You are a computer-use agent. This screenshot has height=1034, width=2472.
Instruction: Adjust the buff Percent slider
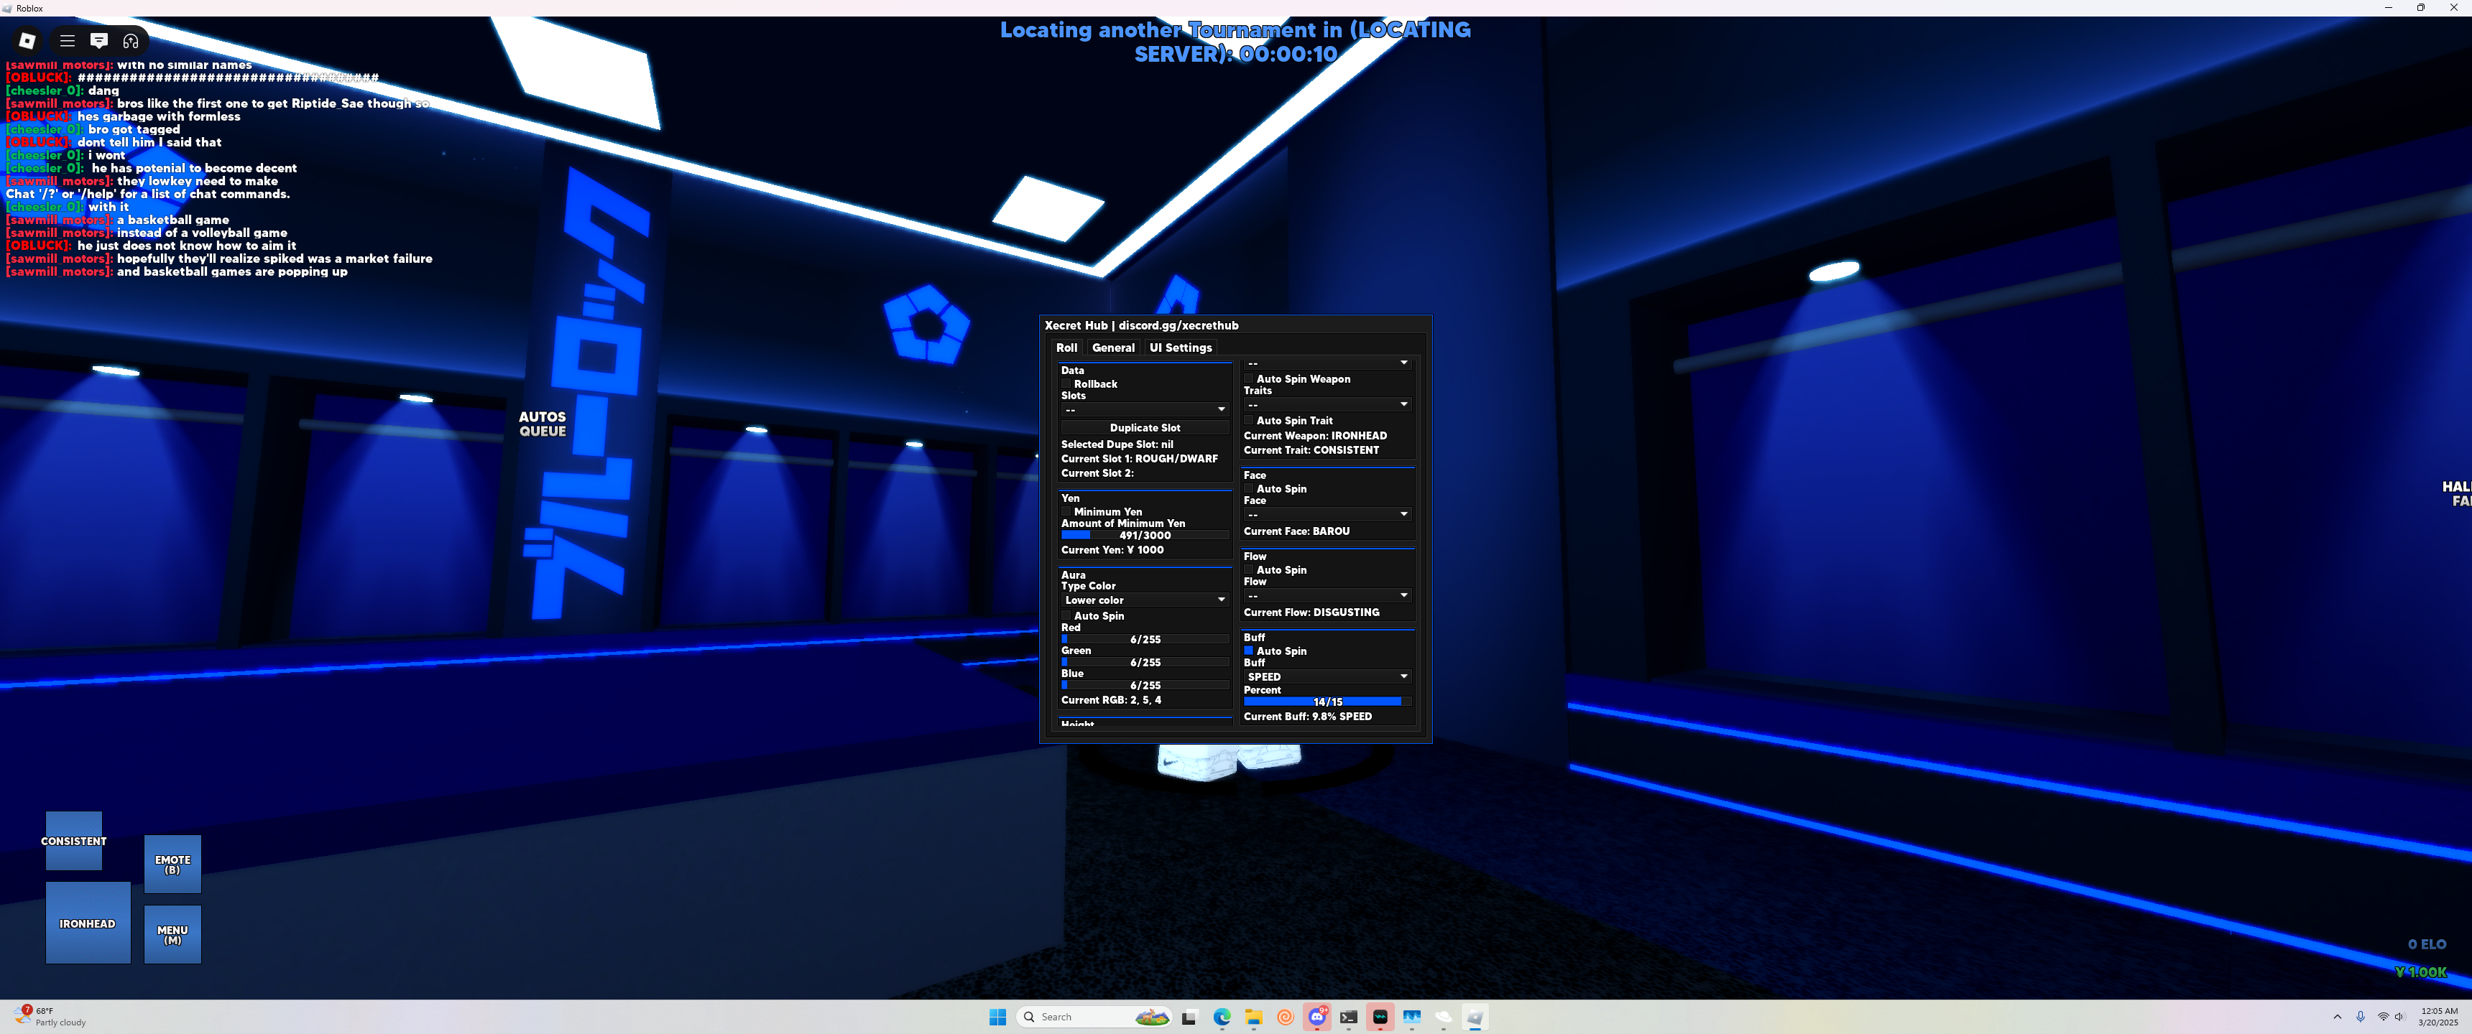1327,702
